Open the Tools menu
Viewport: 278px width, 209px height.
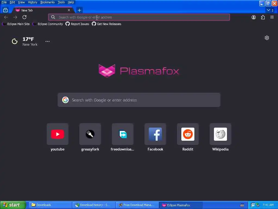click(61, 2)
